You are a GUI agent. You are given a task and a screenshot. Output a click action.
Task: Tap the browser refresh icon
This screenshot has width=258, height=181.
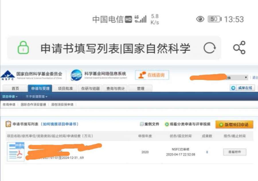(x=210, y=48)
